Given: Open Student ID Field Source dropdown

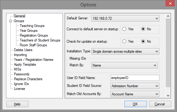Looking at the screenshot, I should pyautogui.click(x=135, y=86).
